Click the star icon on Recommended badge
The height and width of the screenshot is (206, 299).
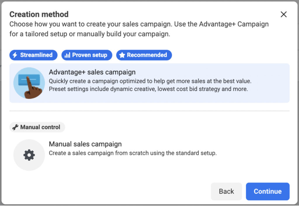(122, 55)
